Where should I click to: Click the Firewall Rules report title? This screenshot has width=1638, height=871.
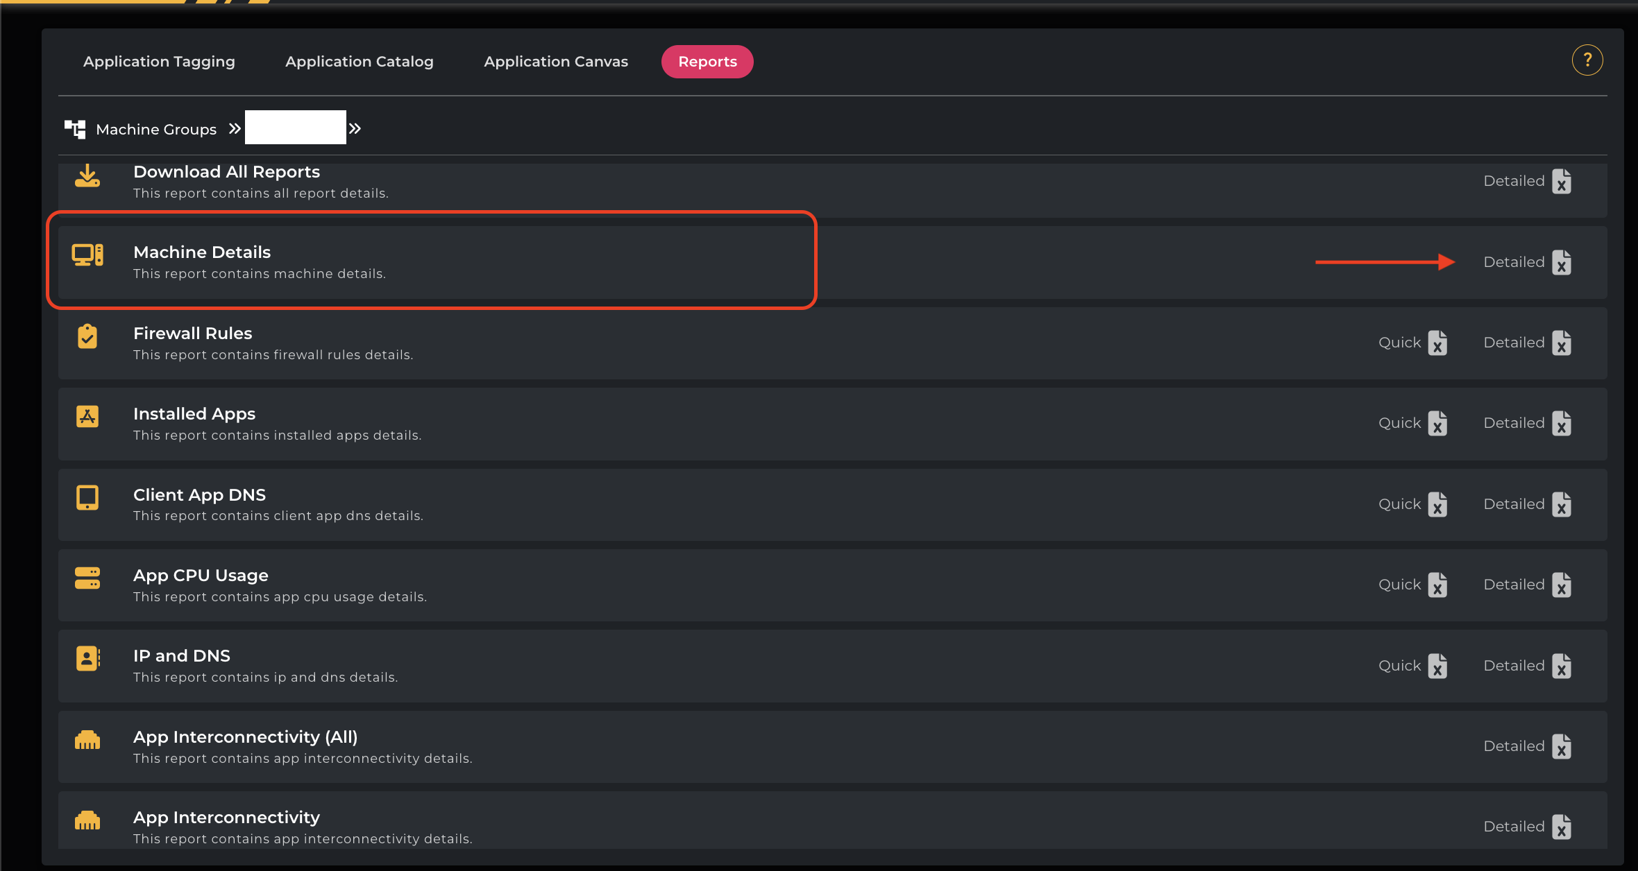click(x=192, y=334)
